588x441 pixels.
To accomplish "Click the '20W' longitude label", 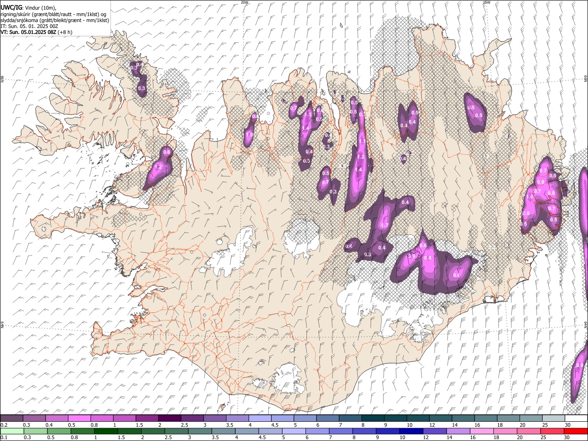I will coord(244,2).
